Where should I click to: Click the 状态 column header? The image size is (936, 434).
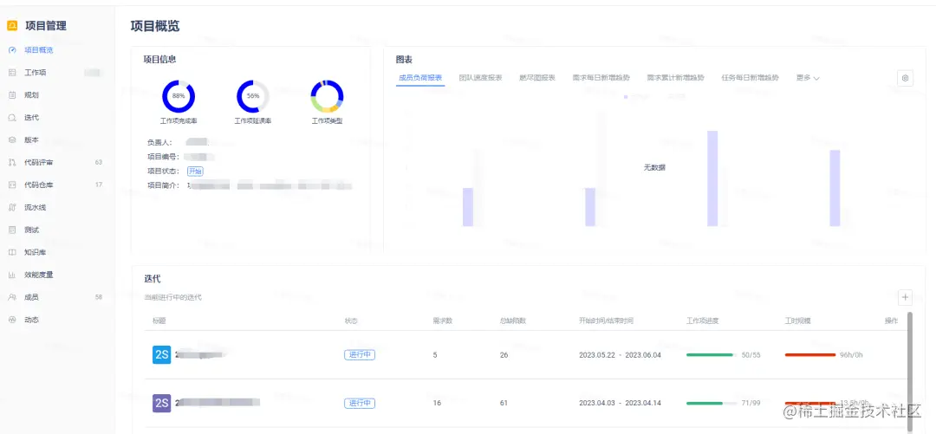point(352,321)
